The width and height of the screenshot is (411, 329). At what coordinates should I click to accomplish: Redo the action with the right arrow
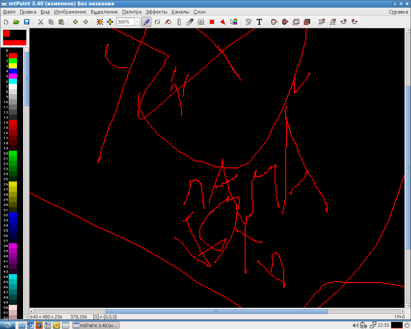pos(86,22)
